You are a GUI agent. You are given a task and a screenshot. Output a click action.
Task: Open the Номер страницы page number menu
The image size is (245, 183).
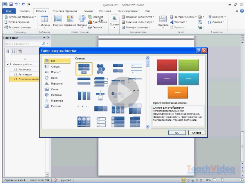click(x=136, y=27)
